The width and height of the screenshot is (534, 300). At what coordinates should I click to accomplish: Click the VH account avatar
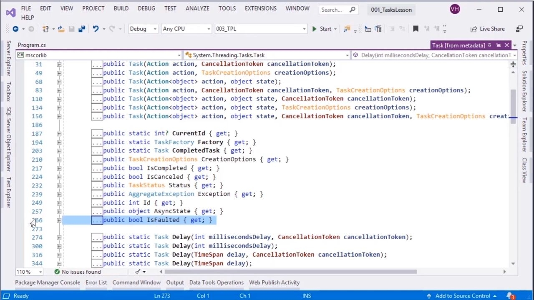click(x=455, y=9)
